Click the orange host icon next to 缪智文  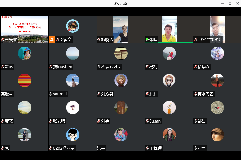point(52,39)
